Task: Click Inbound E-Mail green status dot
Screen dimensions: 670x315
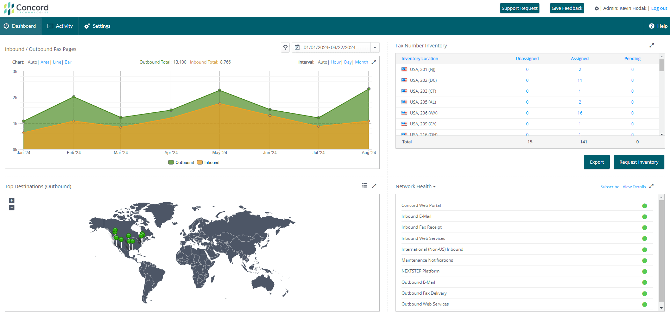Action: coord(645,217)
